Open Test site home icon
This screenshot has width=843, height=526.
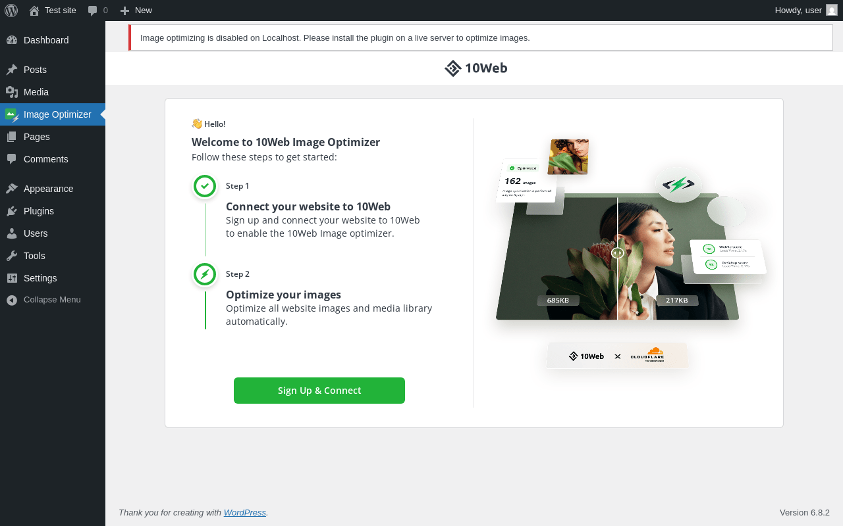[x=34, y=11]
